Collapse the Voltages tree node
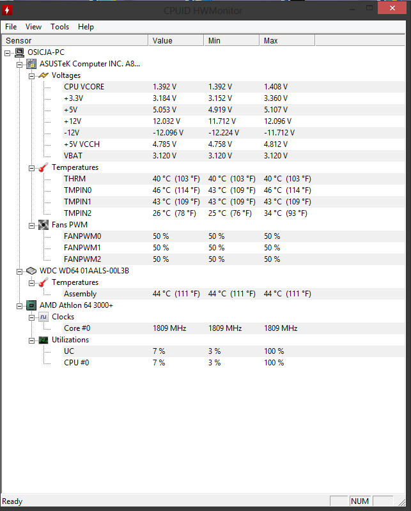Image resolution: width=411 pixels, height=511 pixels. pyautogui.click(x=31, y=75)
